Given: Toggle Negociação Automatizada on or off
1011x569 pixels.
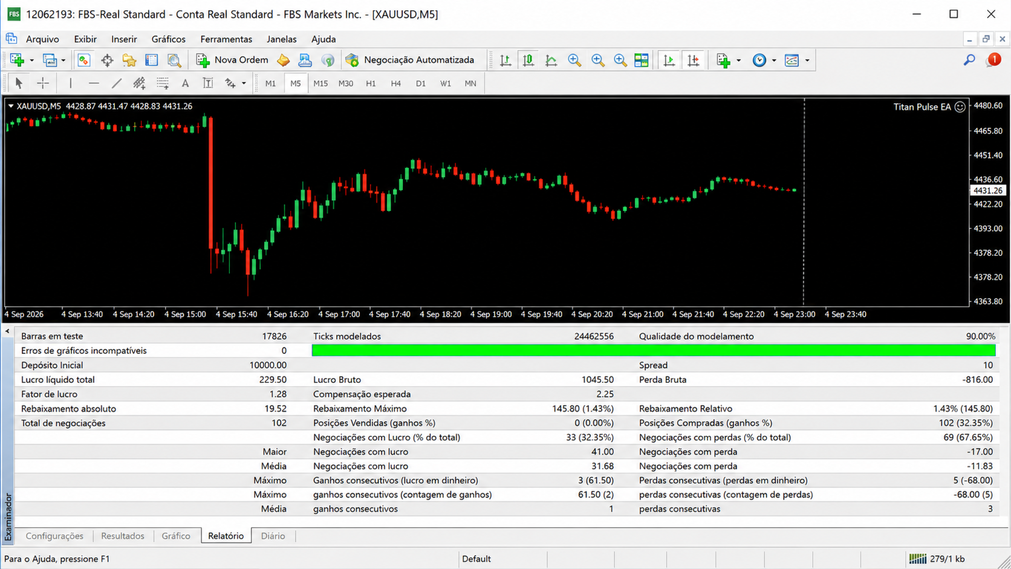Looking at the screenshot, I should click(410, 60).
